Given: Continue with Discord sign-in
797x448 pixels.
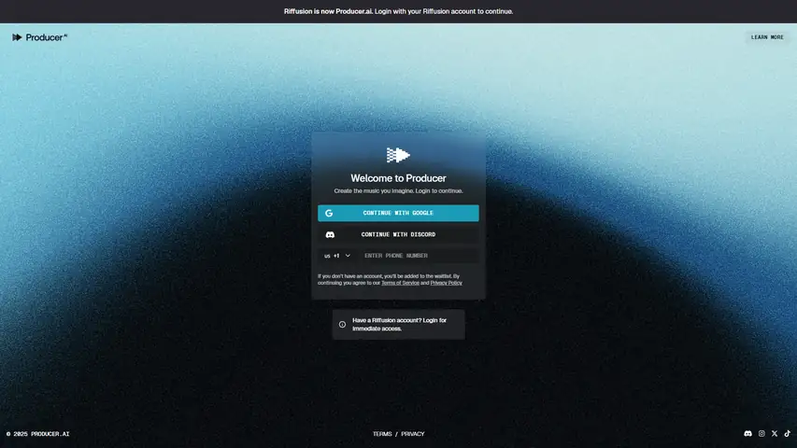Looking at the screenshot, I should click(x=398, y=234).
